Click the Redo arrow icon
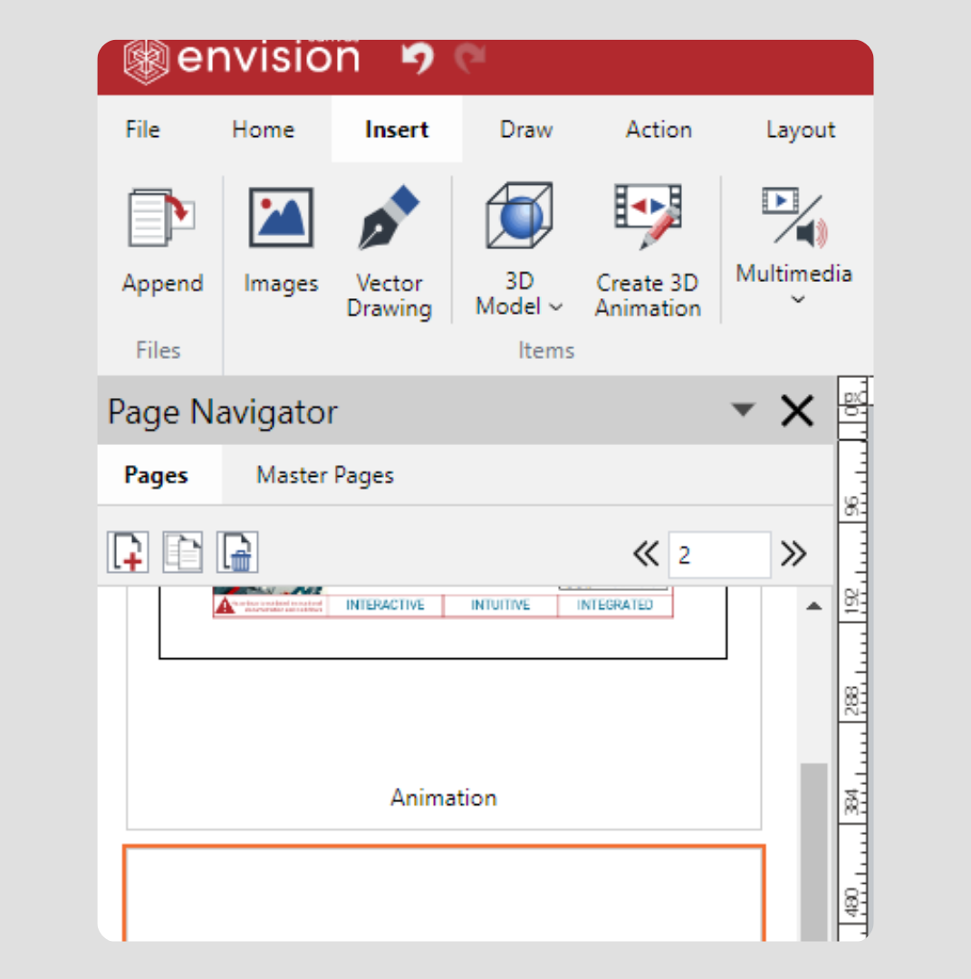Viewport: 971px width, 979px height. click(x=469, y=59)
